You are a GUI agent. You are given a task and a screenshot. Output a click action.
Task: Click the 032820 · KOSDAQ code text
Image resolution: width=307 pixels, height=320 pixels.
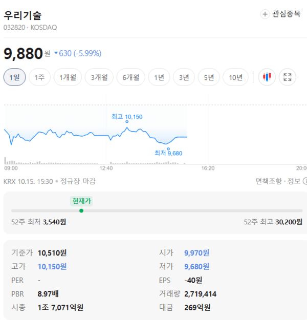30,27
